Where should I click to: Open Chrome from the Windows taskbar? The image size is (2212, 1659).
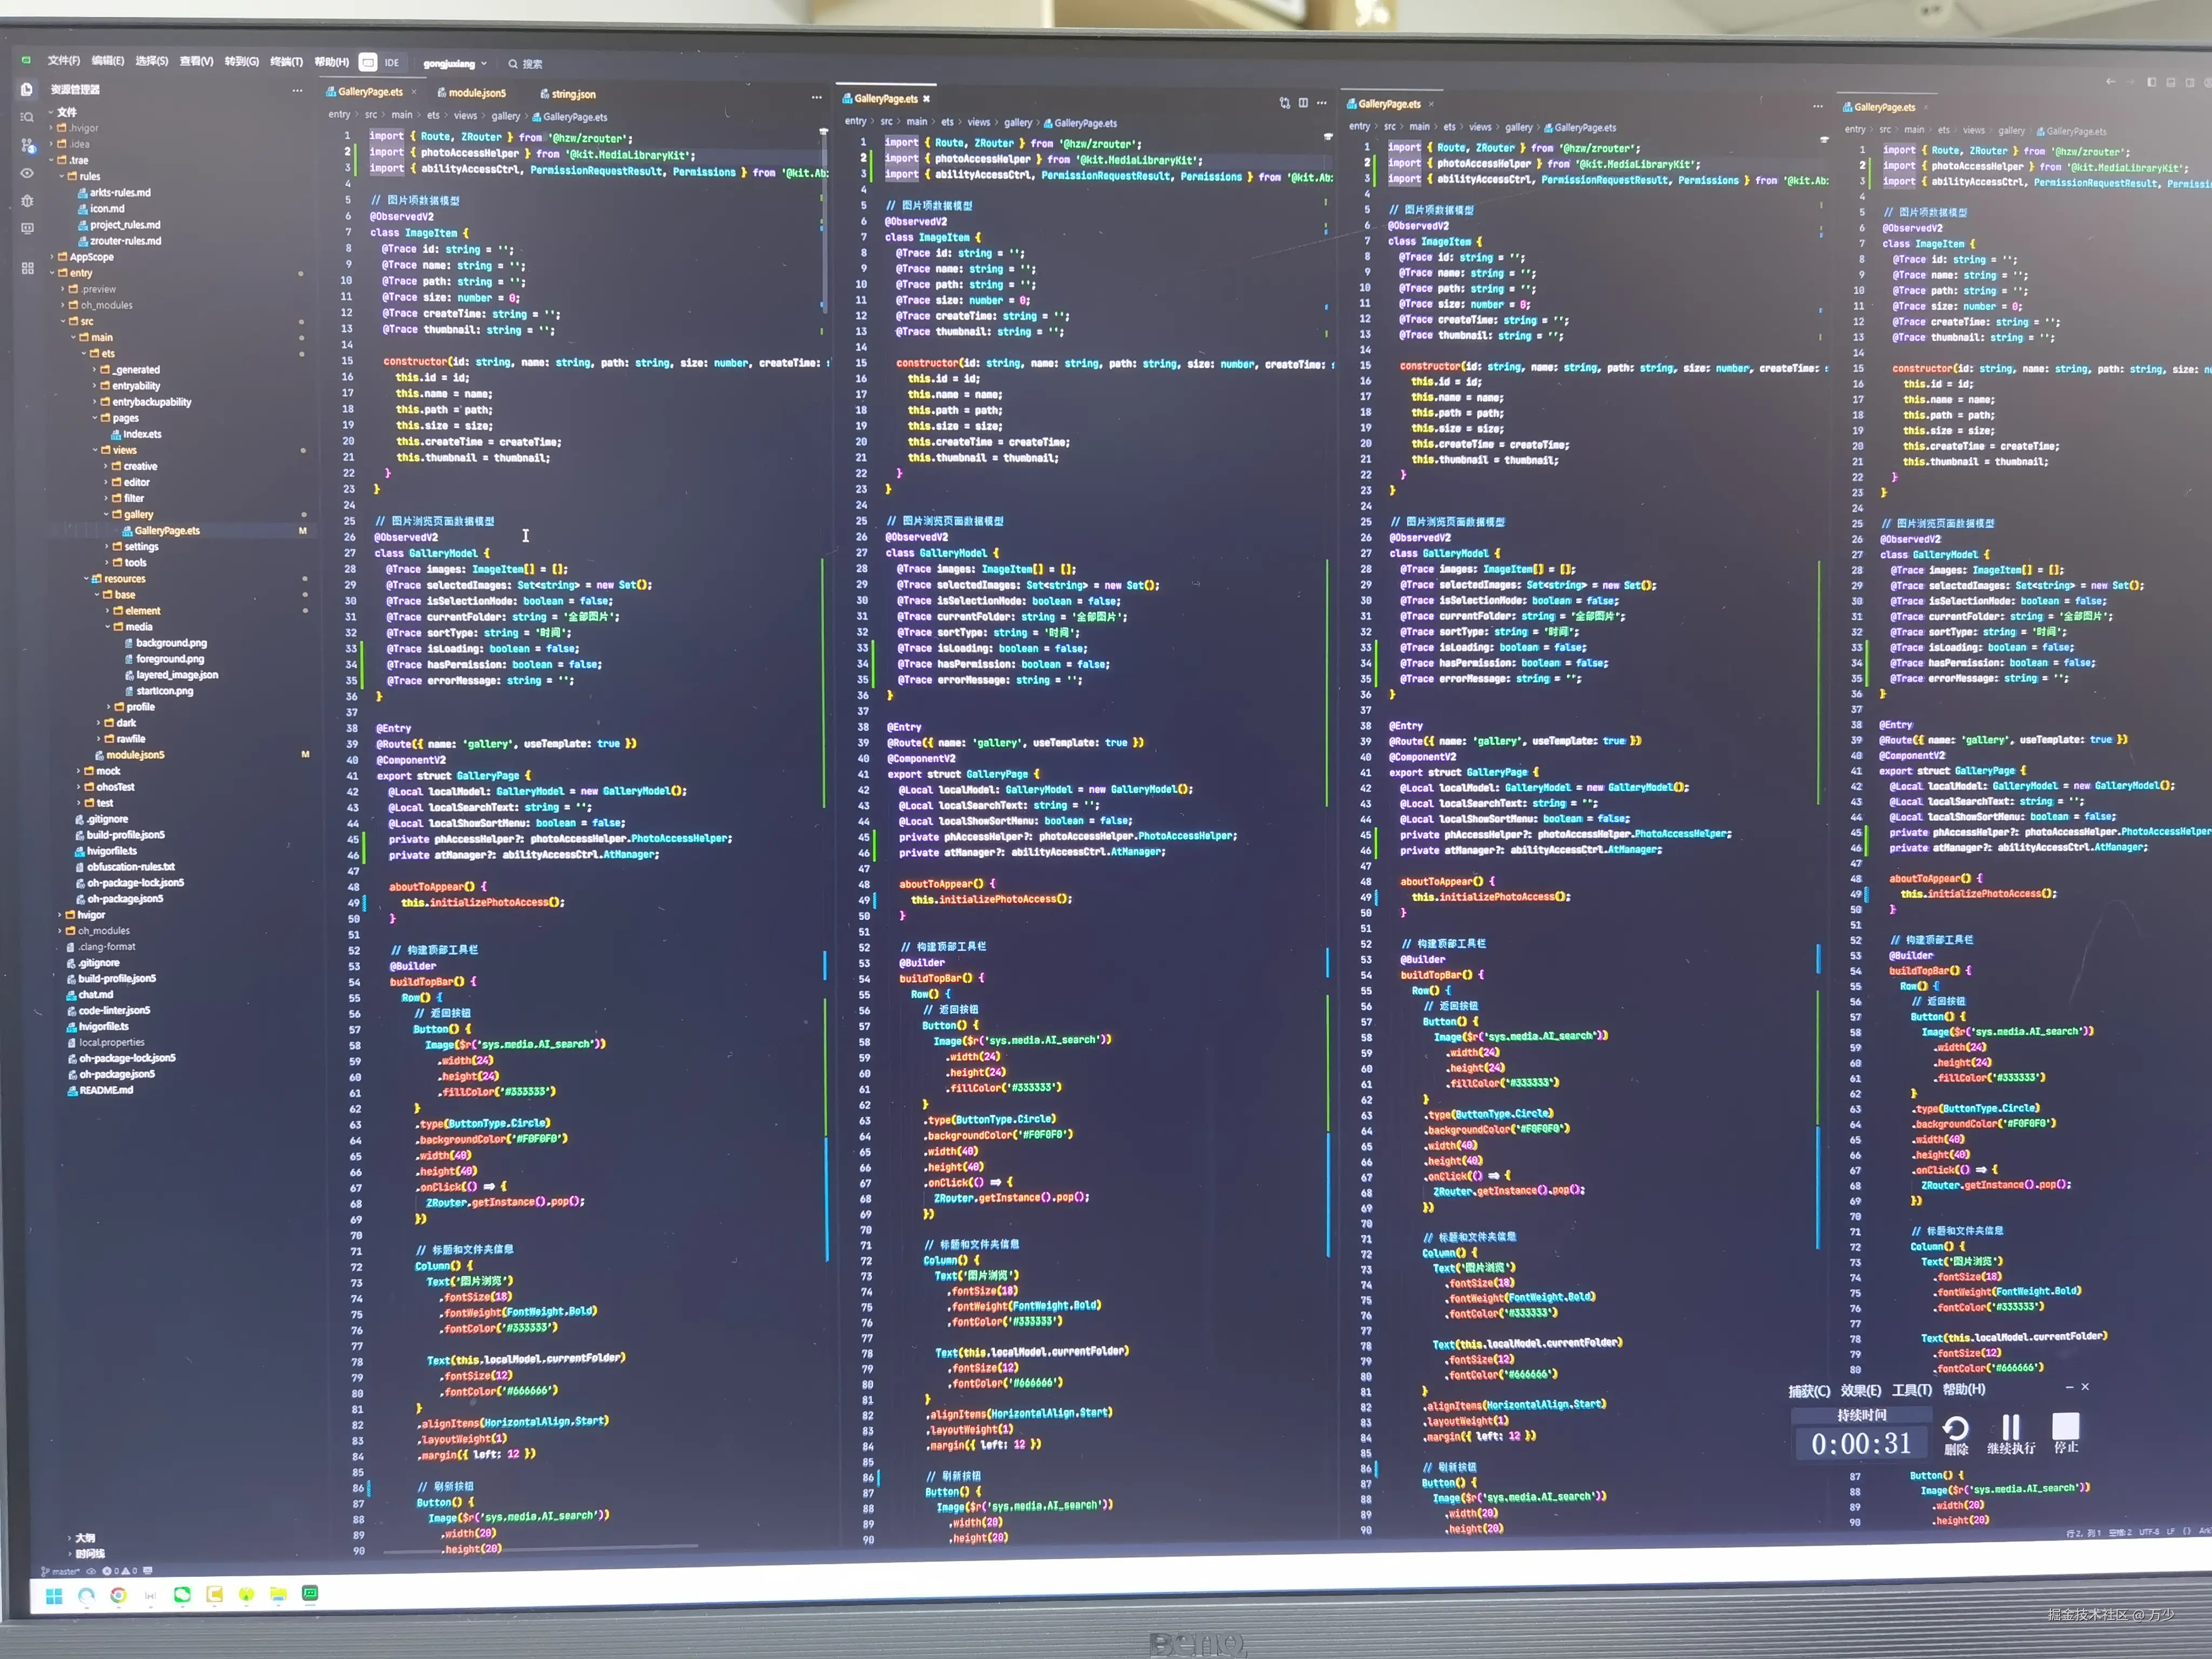pyautogui.click(x=118, y=1595)
